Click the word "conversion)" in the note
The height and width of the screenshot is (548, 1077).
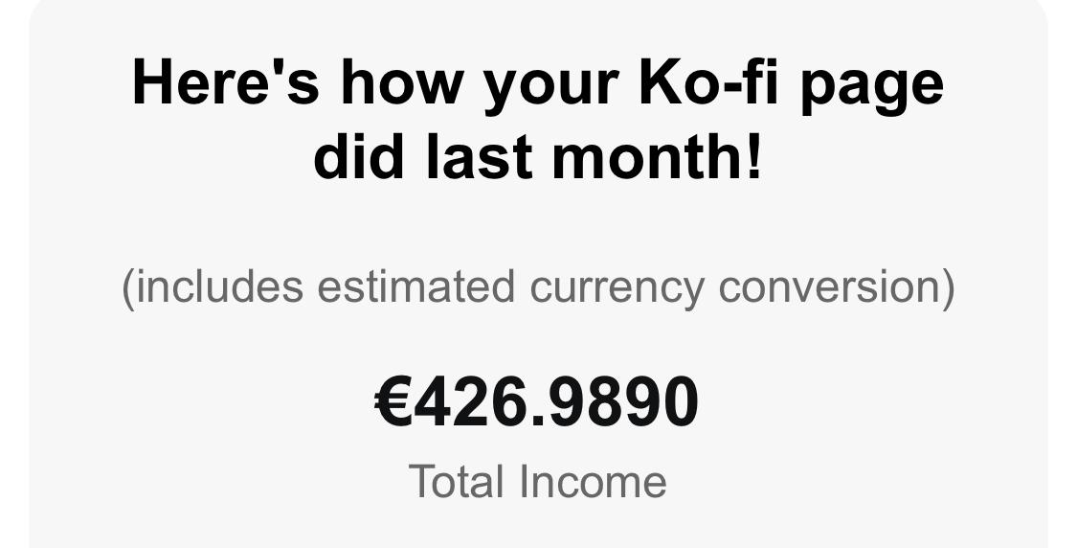[837, 286]
